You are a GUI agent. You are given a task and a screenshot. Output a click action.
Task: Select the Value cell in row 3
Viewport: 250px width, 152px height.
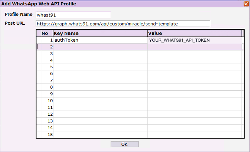195,54
